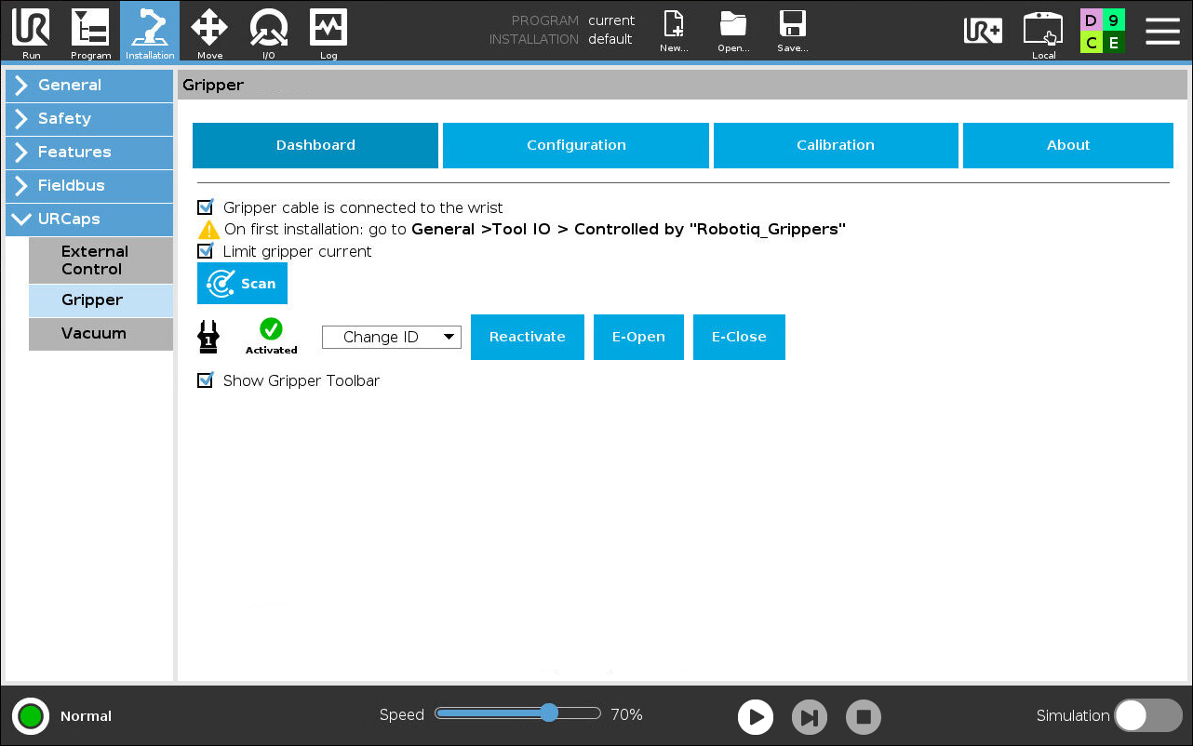Click the UR+ gripper toolbar icon
Viewport: 1193px width, 746px height.
tap(983, 31)
